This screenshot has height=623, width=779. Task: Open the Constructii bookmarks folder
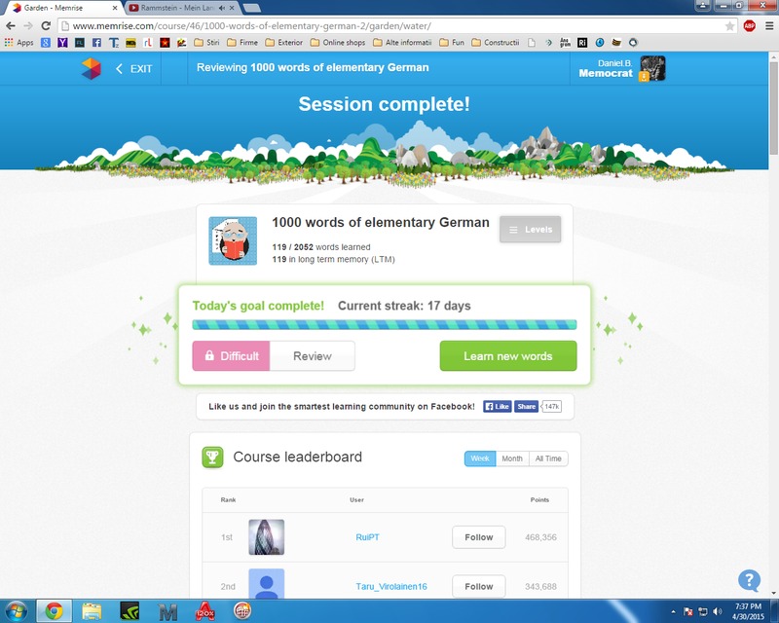(496, 43)
